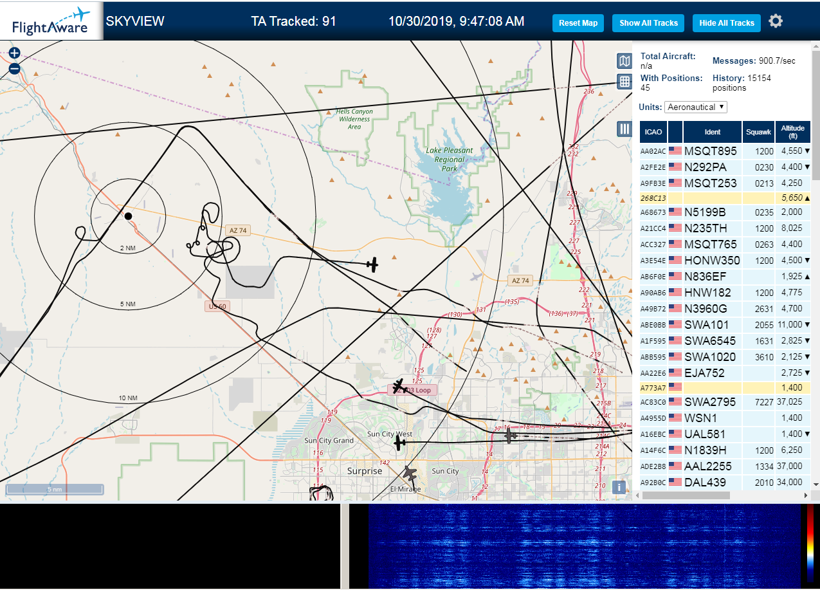The width and height of the screenshot is (820, 590).
Task: Select aircraft HONW350 in list
Action: (725, 260)
